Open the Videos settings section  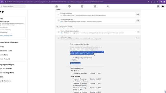click(2, 77)
